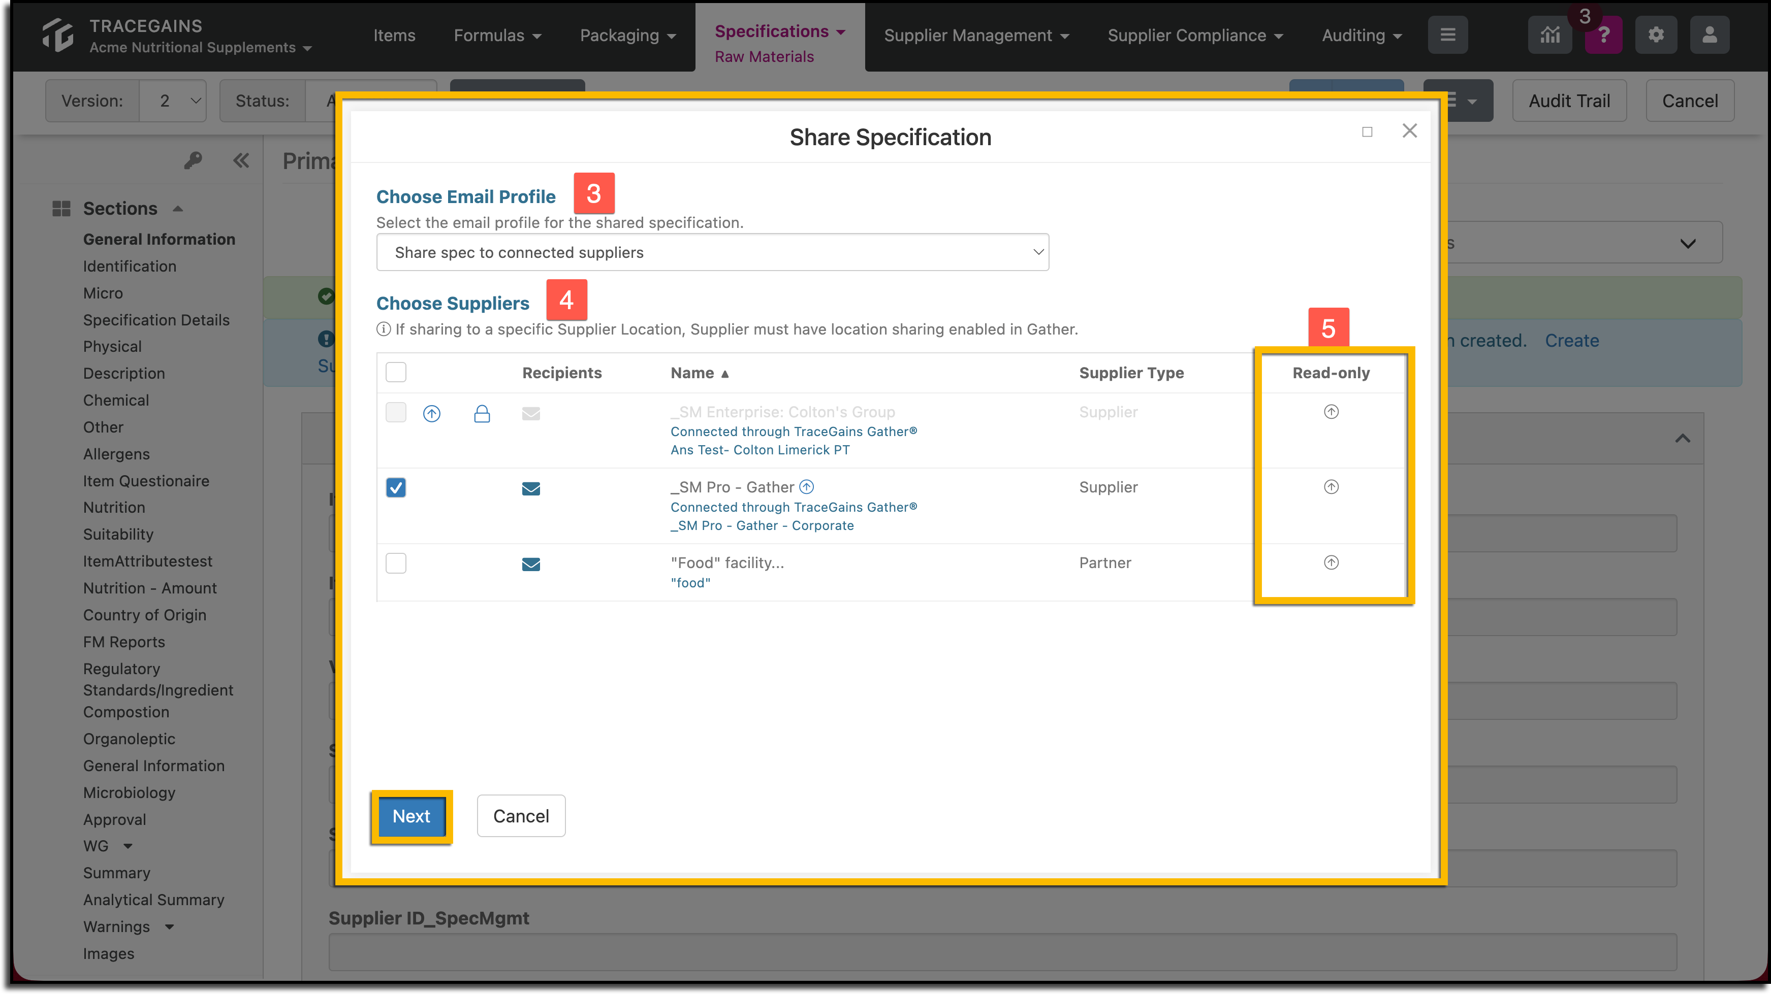Click the Supplier ID_SpecMgmt input field
1771x994 pixels.
point(1002,952)
